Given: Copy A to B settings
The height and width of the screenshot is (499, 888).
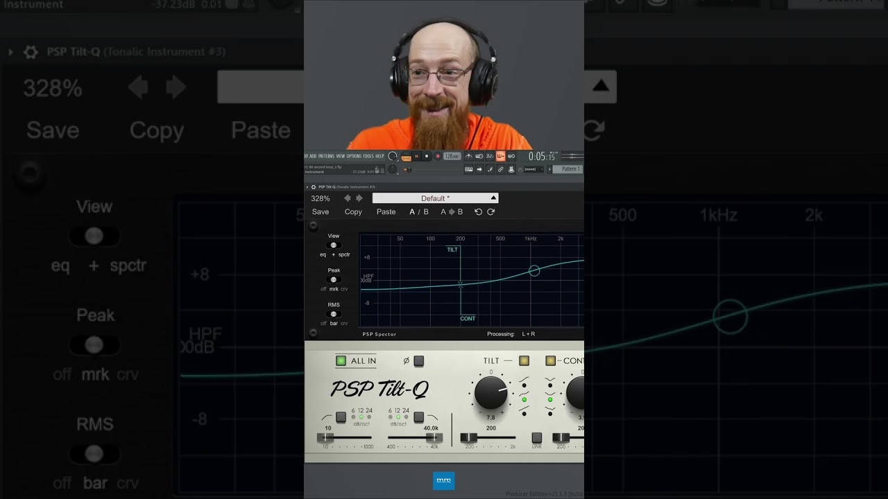Looking at the screenshot, I should (452, 212).
